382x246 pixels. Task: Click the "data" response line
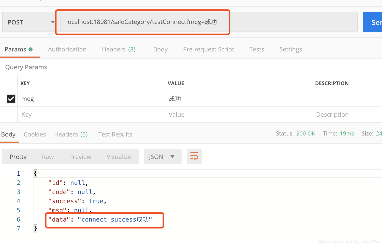[100, 220]
